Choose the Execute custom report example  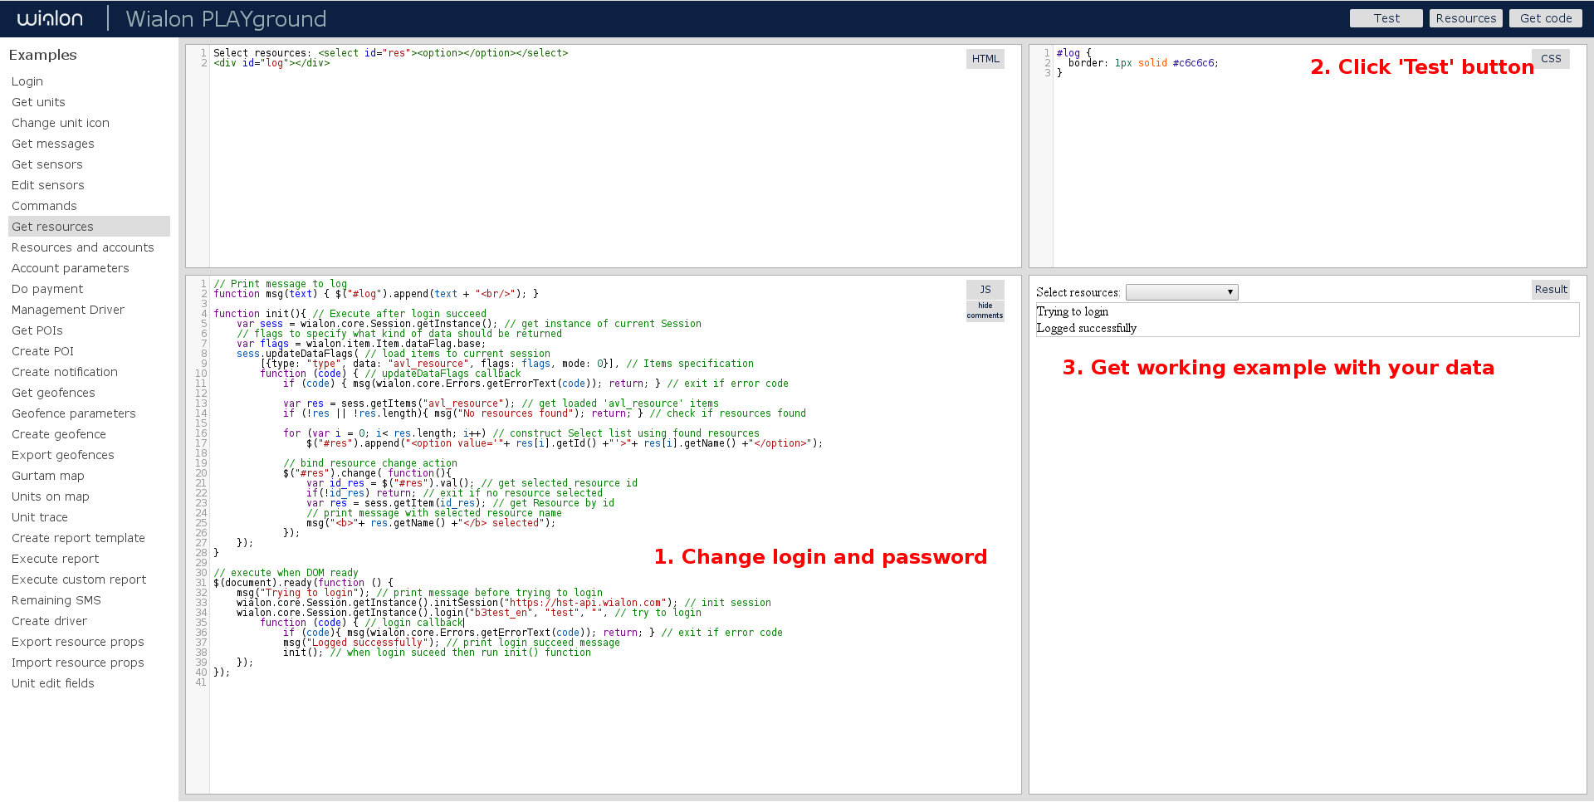[x=79, y=579]
